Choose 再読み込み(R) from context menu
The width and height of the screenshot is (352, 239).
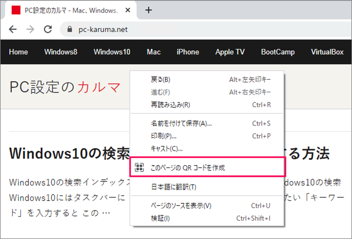click(x=171, y=105)
